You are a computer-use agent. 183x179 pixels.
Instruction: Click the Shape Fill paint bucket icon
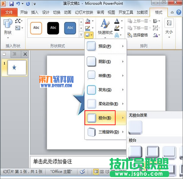[x=88, y=21]
